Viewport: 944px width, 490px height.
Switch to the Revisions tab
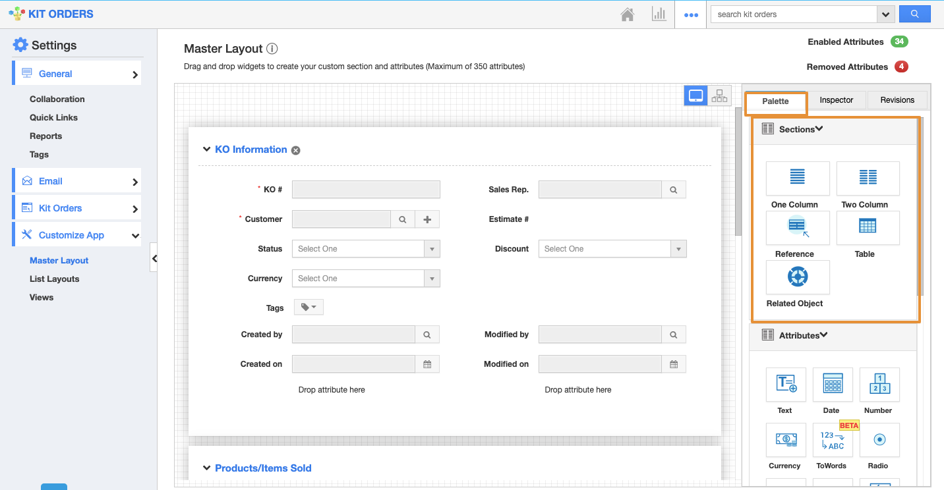coord(897,100)
